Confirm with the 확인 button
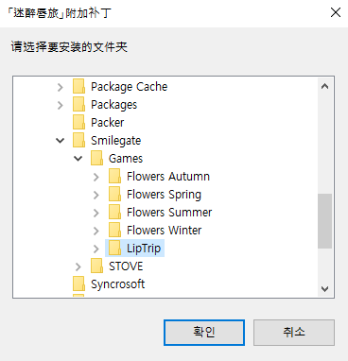 (204, 333)
